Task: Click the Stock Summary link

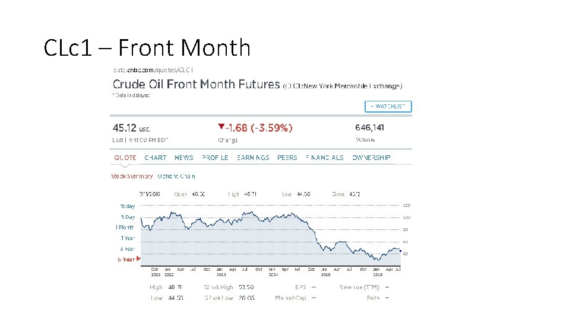Action: pyautogui.click(x=132, y=177)
